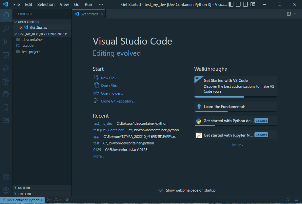Open Get started with Jupyter Notebooks walkthrough
Image resolution: width=302 pixels, height=204 pixels.
(x=235, y=135)
